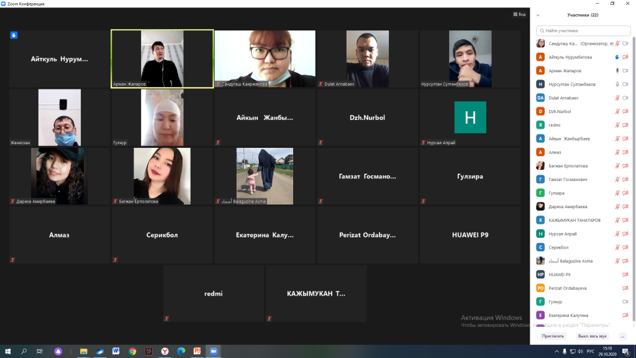The image size is (636, 358).
Task: Click the raised hand icon for Айткуль Нурумбетова
Action: click(617, 57)
